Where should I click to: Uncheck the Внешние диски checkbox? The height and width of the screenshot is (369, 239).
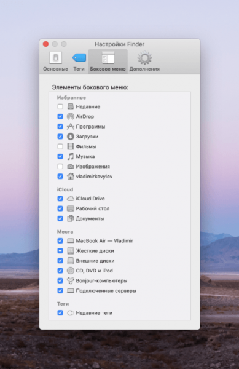click(x=60, y=261)
